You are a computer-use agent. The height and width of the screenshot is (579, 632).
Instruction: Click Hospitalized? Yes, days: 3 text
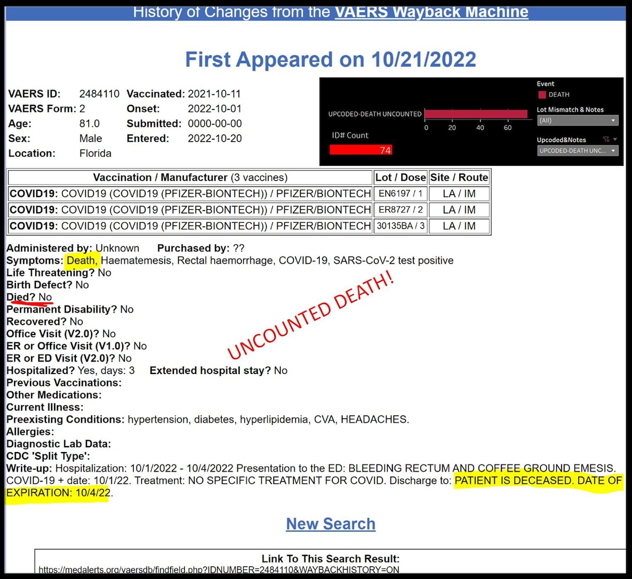(x=71, y=370)
